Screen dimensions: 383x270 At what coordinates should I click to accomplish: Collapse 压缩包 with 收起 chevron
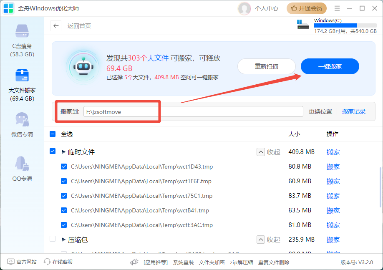[x=261, y=240]
